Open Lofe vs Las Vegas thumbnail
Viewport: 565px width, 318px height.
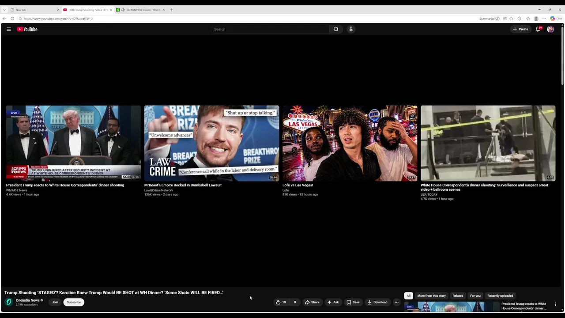pyautogui.click(x=350, y=143)
